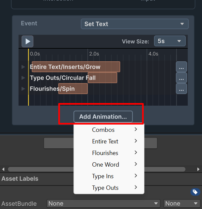Click the horizontal scrollbar thumb
The height and width of the screenshot is (209, 202).
coord(97,169)
